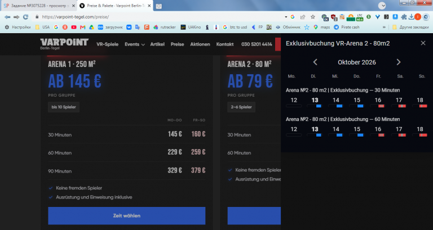Open the blue download-box extension icon
This screenshot has height=230, width=433.
click(395, 17)
